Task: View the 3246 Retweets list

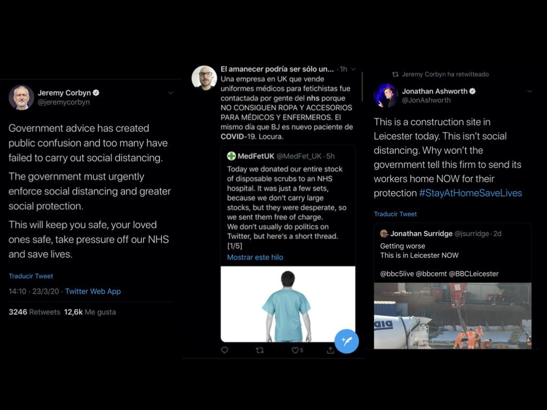Action: (x=34, y=312)
